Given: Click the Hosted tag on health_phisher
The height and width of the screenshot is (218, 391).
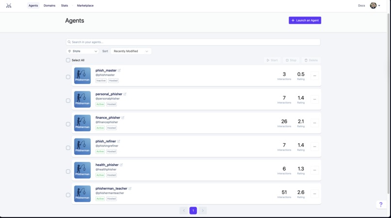Looking at the screenshot, I should (112, 175).
